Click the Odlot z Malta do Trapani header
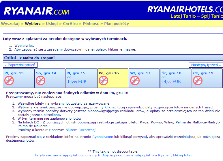The image size is (223, 161). (113, 58)
